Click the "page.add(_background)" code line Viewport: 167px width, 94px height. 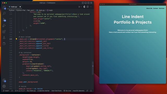tap(28, 82)
